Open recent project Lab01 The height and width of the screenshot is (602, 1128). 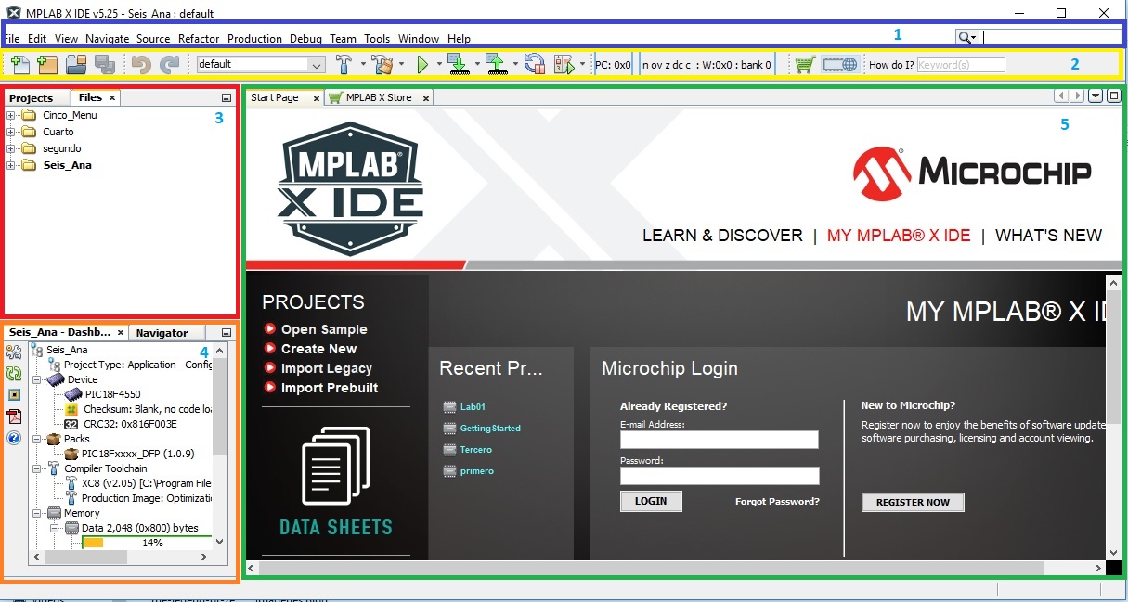click(473, 406)
